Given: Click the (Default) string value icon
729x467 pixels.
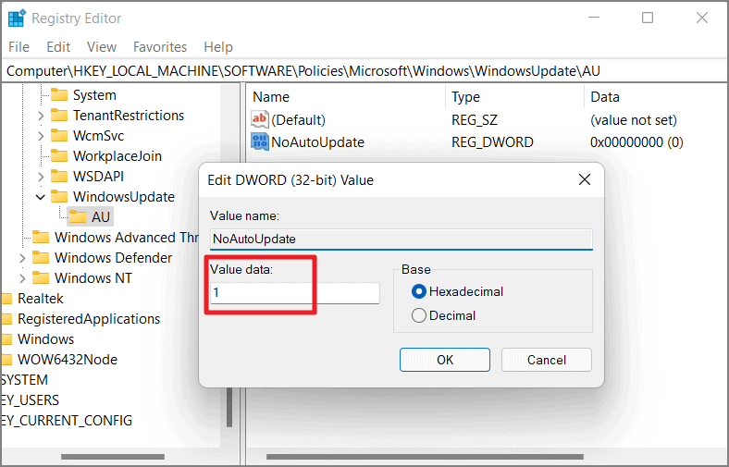Looking at the screenshot, I should pyautogui.click(x=259, y=119).
